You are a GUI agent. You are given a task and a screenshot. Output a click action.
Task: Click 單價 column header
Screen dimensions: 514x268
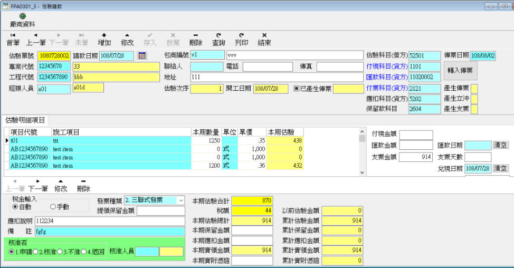coord(252,132)
